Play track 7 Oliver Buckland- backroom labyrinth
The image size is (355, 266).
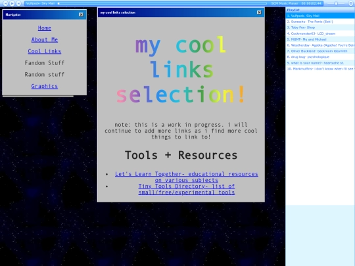point(320,51)
